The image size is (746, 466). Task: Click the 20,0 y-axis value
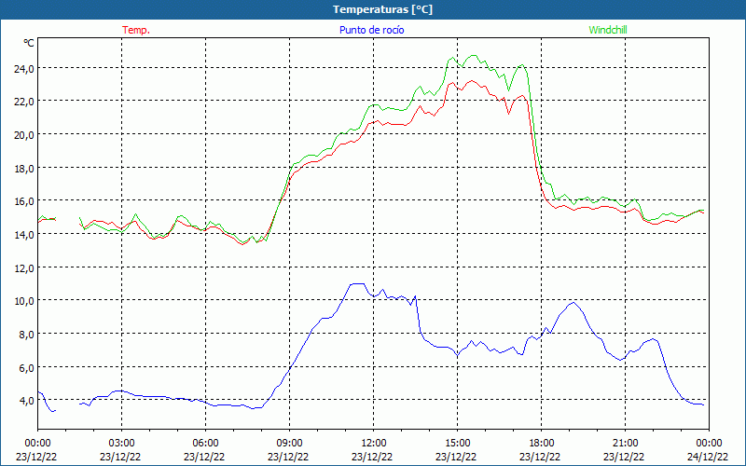click(24, 135)
